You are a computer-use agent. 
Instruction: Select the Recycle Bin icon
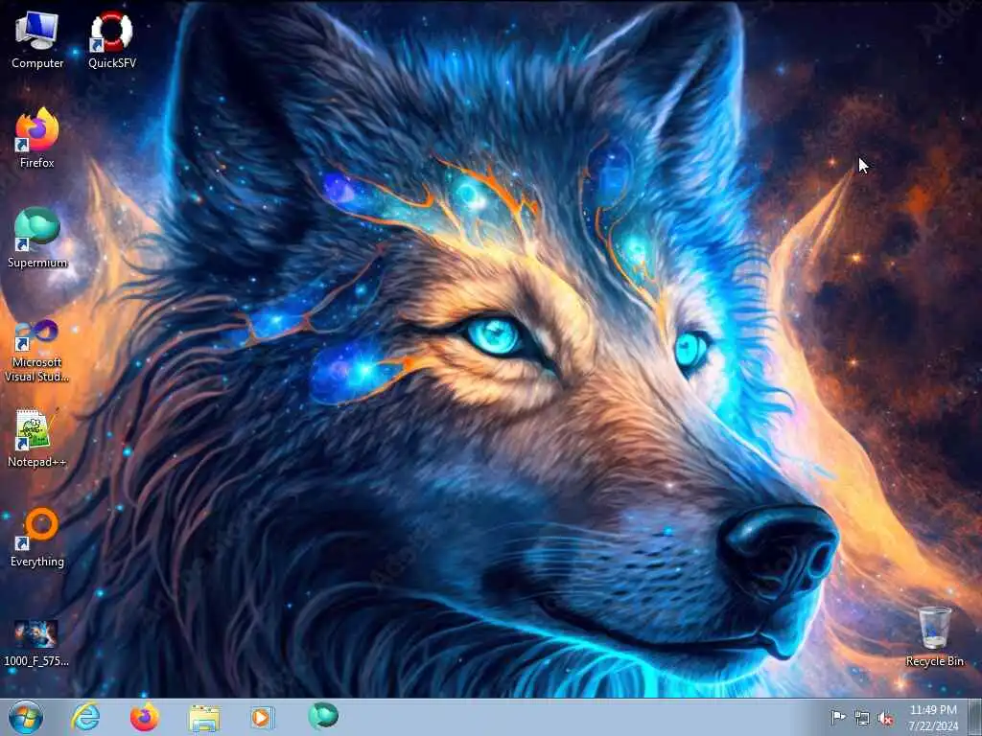point(934,636)
